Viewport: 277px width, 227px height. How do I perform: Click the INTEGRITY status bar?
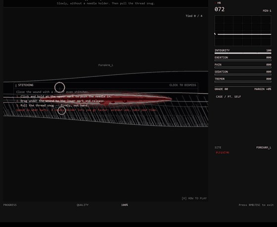point(243,53)
